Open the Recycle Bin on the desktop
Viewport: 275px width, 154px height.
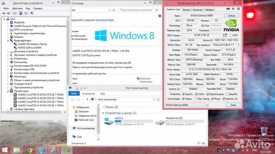[x=264, y=131]
